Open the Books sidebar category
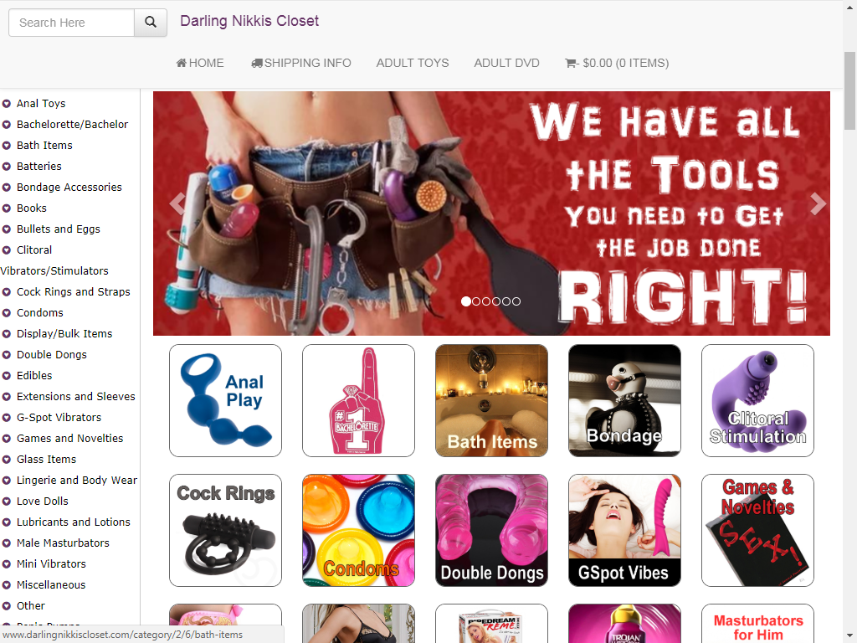857x643 pixels. [32, 208]
